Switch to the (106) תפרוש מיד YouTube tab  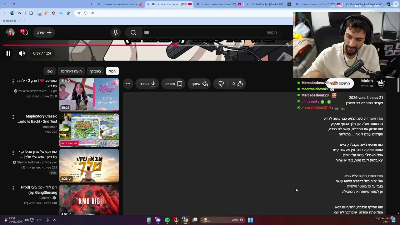click(221, 4)
